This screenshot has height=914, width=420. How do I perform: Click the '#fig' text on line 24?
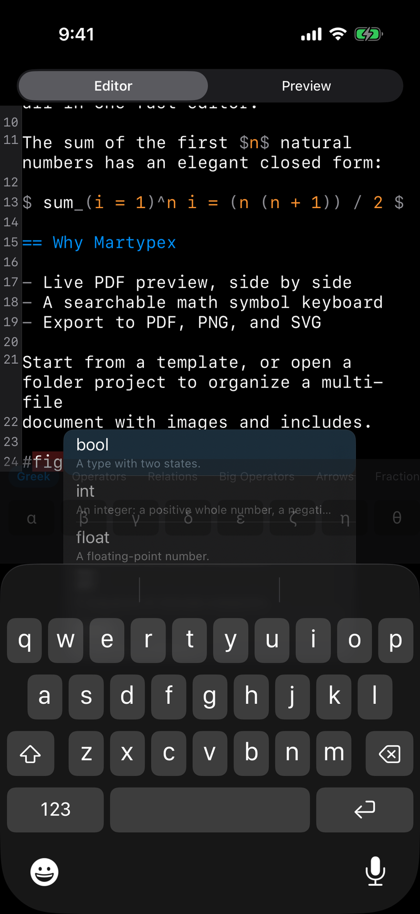pyautogui.click(x=43, y=462)
